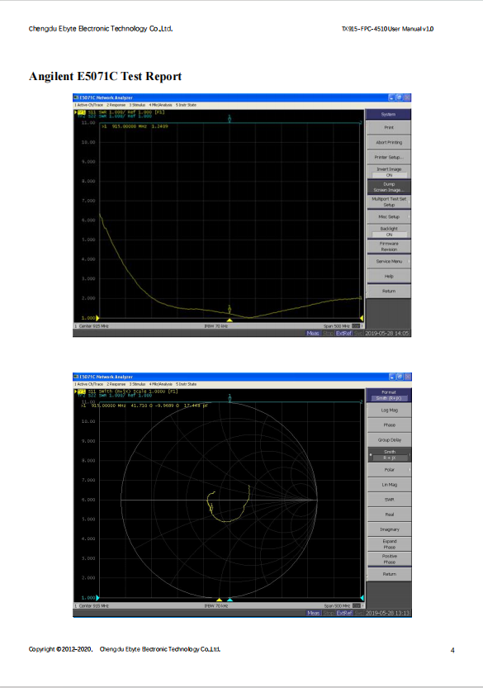This screenshot has width=483, height=688.
Task: Click the Firmware Revision button
Action: [x=389, y=246]
